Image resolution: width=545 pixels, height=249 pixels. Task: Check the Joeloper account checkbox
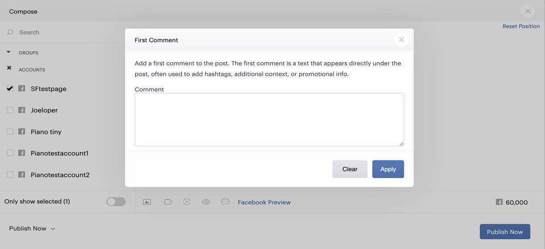point(10,110)
